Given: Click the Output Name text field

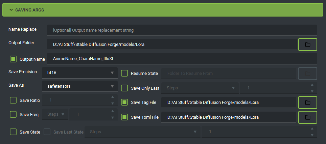Looking at the screenshot, I should click(x=182, y=59).
